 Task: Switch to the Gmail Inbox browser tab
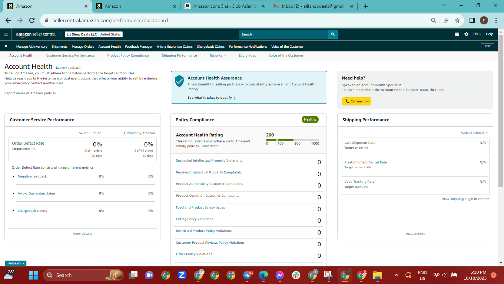point(314,6)
